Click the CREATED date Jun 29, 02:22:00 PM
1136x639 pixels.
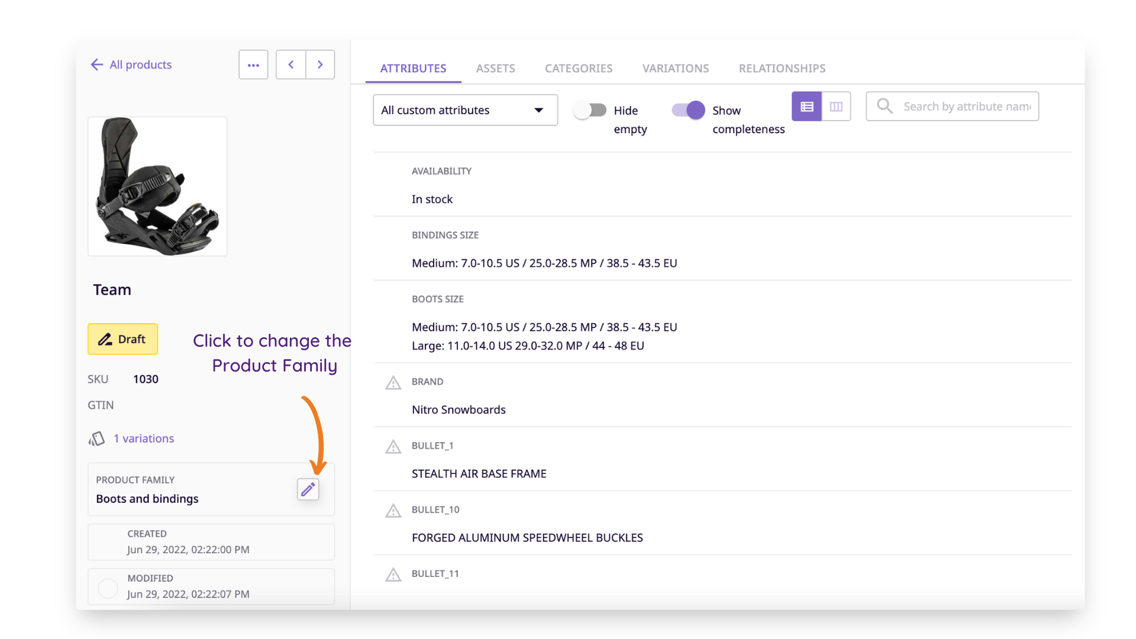(188, 550)
